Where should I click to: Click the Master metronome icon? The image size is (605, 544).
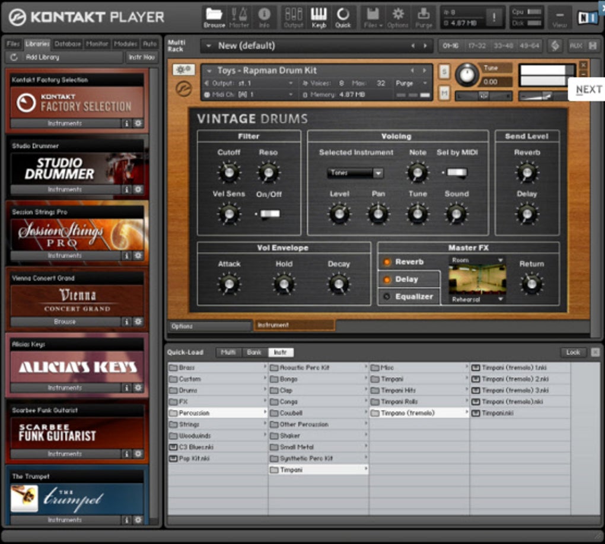239,17
